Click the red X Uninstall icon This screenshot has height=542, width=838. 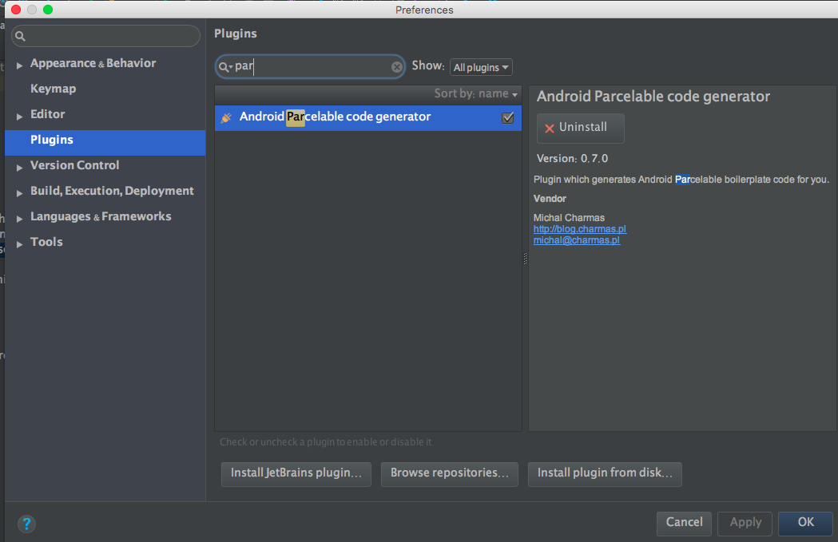pyautogui.click(x=550, y=128)
